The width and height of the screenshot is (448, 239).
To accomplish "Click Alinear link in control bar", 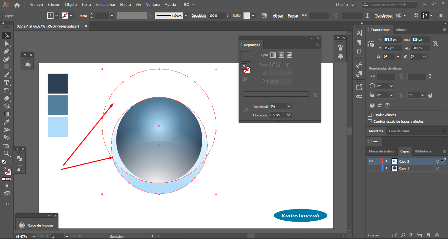I will pos(278,15).
